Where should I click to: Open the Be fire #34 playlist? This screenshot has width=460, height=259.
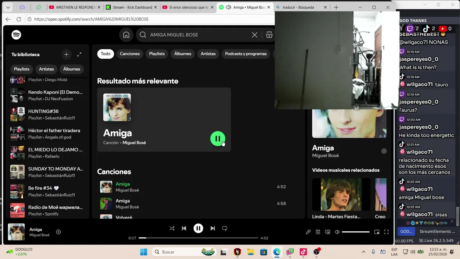(47, 191)
